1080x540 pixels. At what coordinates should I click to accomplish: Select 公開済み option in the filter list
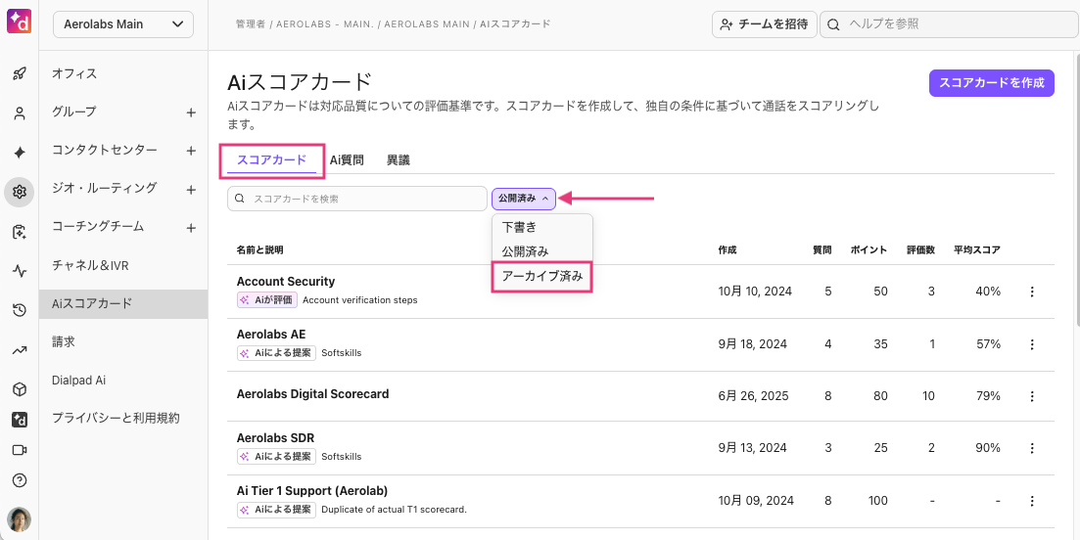coord(525,251)
